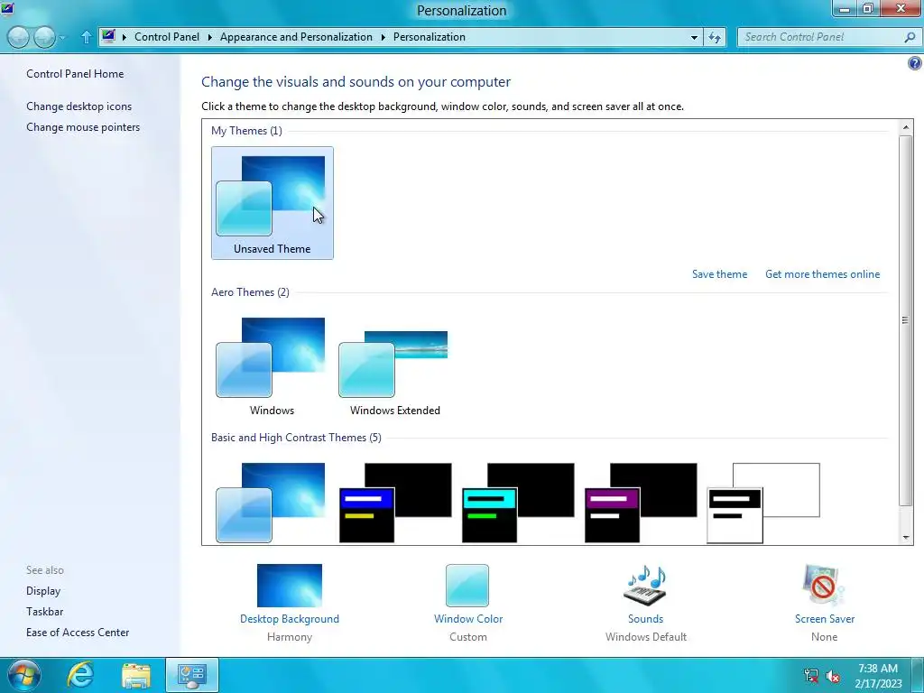Click the Show desktop strip at taskbar end

pyautogui.click(x=918, y=675)
